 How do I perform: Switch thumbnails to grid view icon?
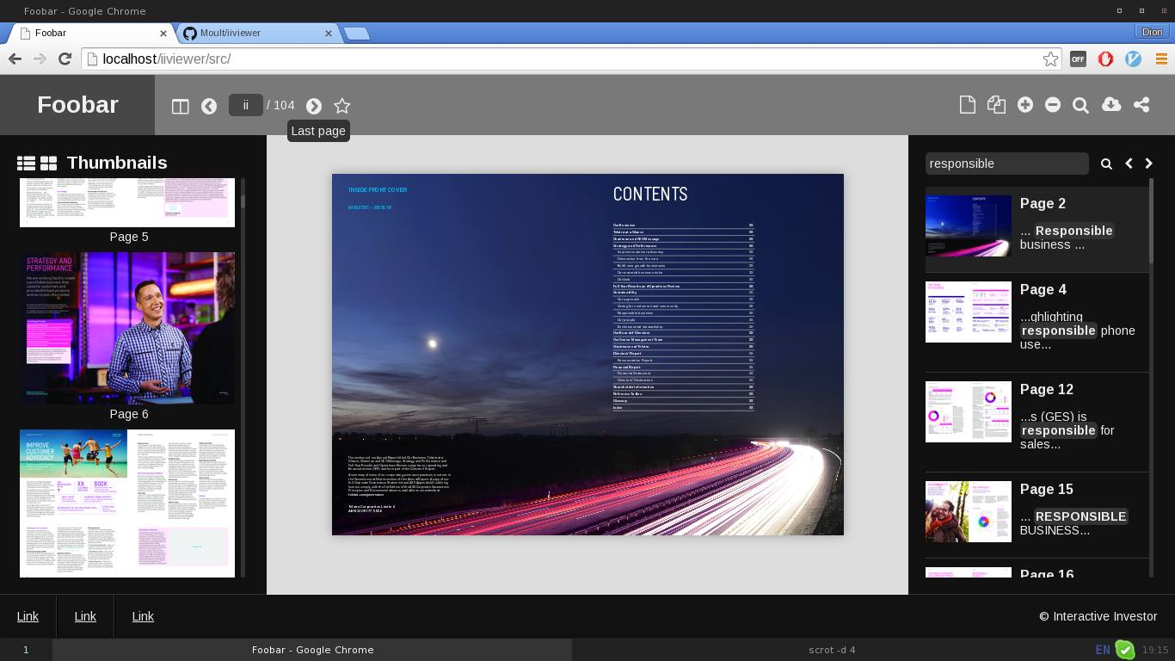(x=48, y=163)
